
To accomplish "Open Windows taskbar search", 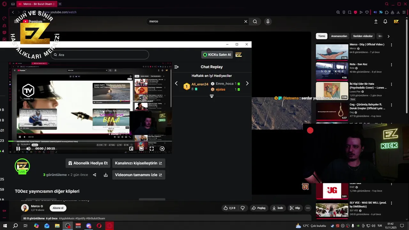I will pyautogui.click(x=15, y=226).
